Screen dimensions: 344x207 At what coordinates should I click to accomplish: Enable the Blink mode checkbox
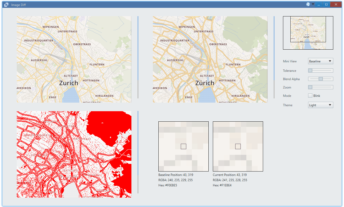tap(310, 96)
